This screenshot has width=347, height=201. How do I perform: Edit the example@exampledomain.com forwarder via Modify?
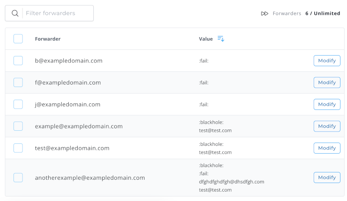point(327,126)
